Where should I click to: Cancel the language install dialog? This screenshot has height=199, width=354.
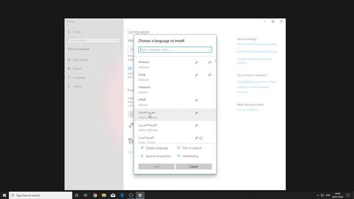(x=194, y=166)
